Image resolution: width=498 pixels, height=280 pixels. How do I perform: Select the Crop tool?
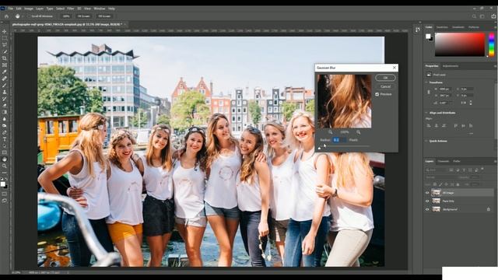5,58
